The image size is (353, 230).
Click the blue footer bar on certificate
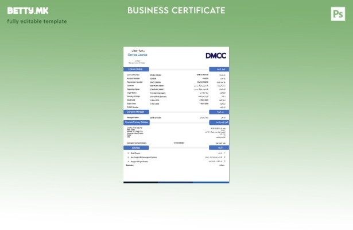[176, 182]
